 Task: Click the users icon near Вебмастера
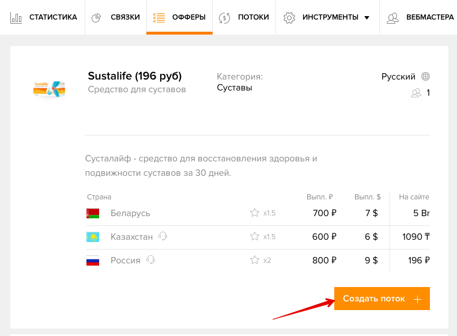392,18
